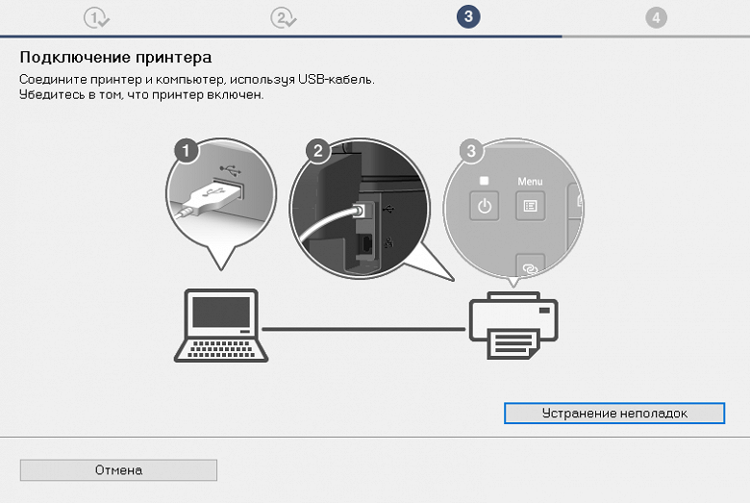Click the heading Подключение принтера
Viewport: 750px width, 503px height.
(115, 58)
